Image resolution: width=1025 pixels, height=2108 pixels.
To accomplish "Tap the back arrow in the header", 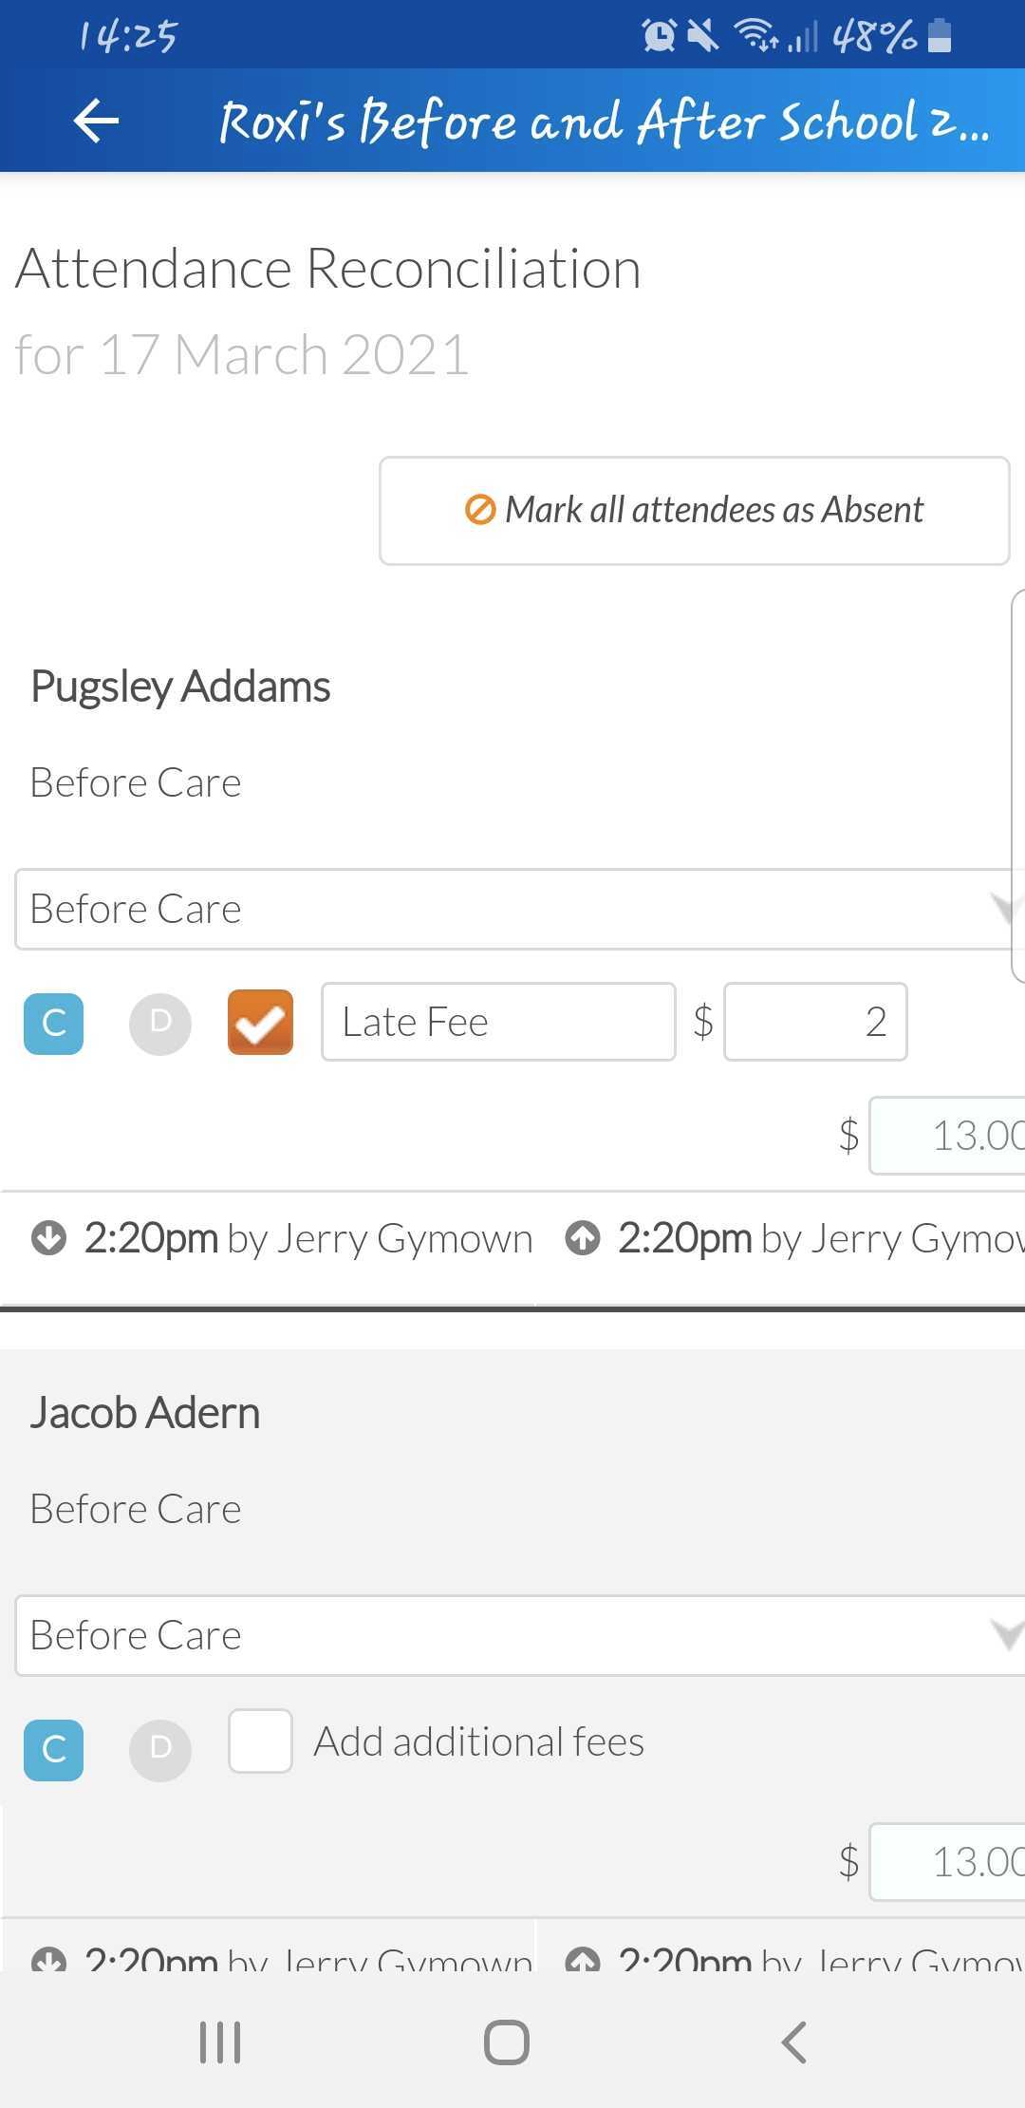I will point(96,121).
